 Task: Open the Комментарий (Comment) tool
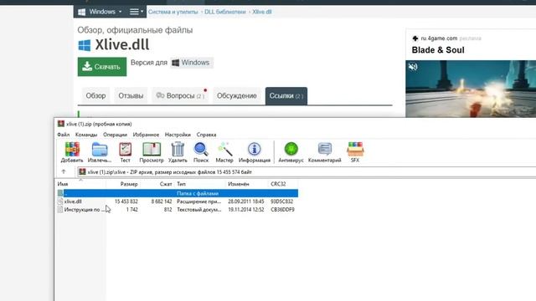(x=325, y=152)
